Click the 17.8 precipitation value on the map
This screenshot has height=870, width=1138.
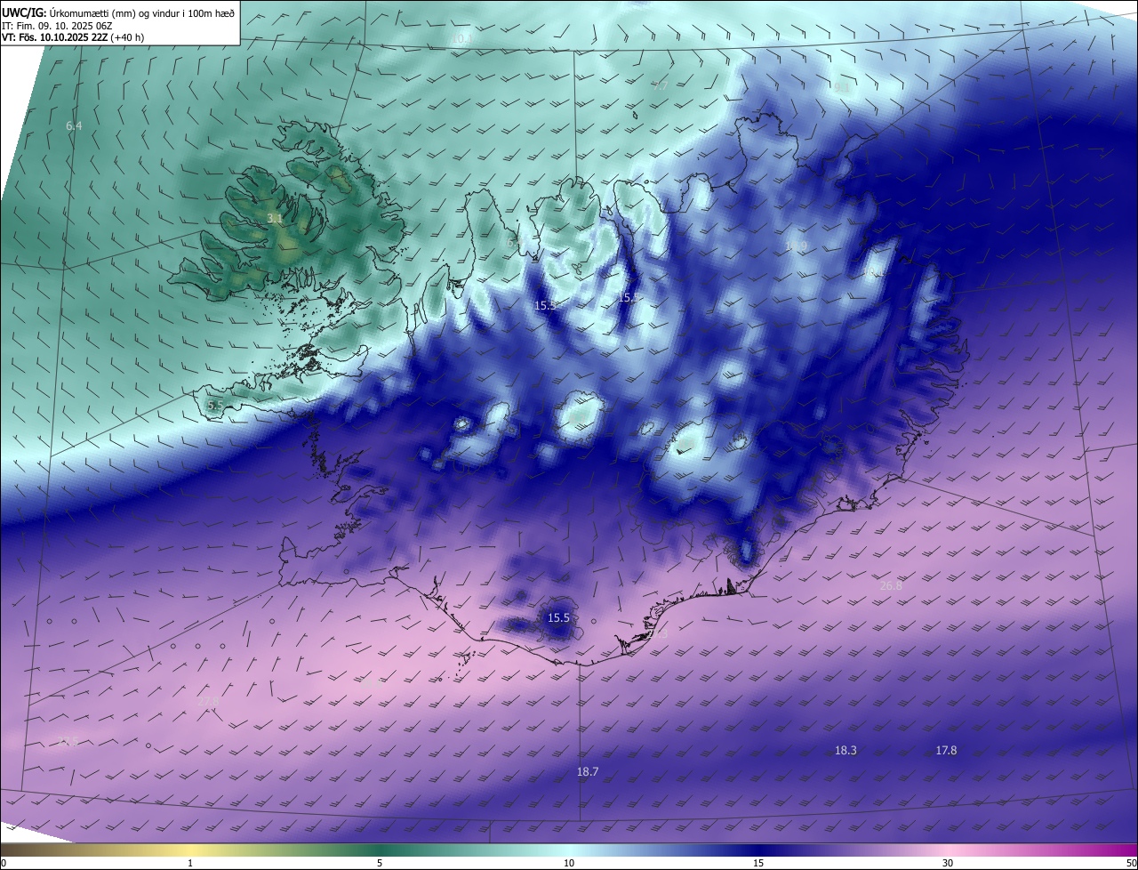[x=946, y=751]
